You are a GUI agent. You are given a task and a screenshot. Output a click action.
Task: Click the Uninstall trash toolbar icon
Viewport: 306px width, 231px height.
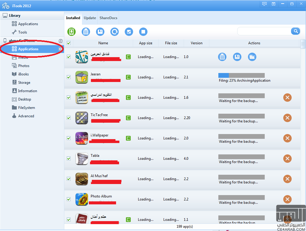(x=86, y=32)
